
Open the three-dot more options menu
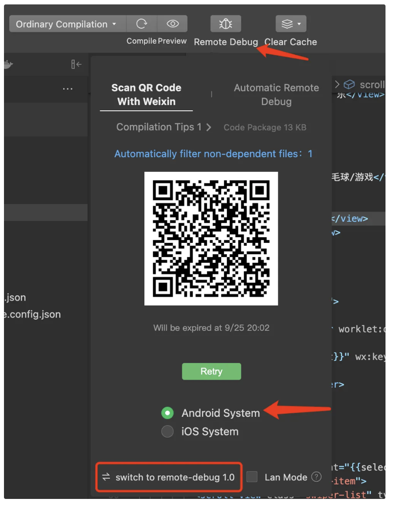68,89
